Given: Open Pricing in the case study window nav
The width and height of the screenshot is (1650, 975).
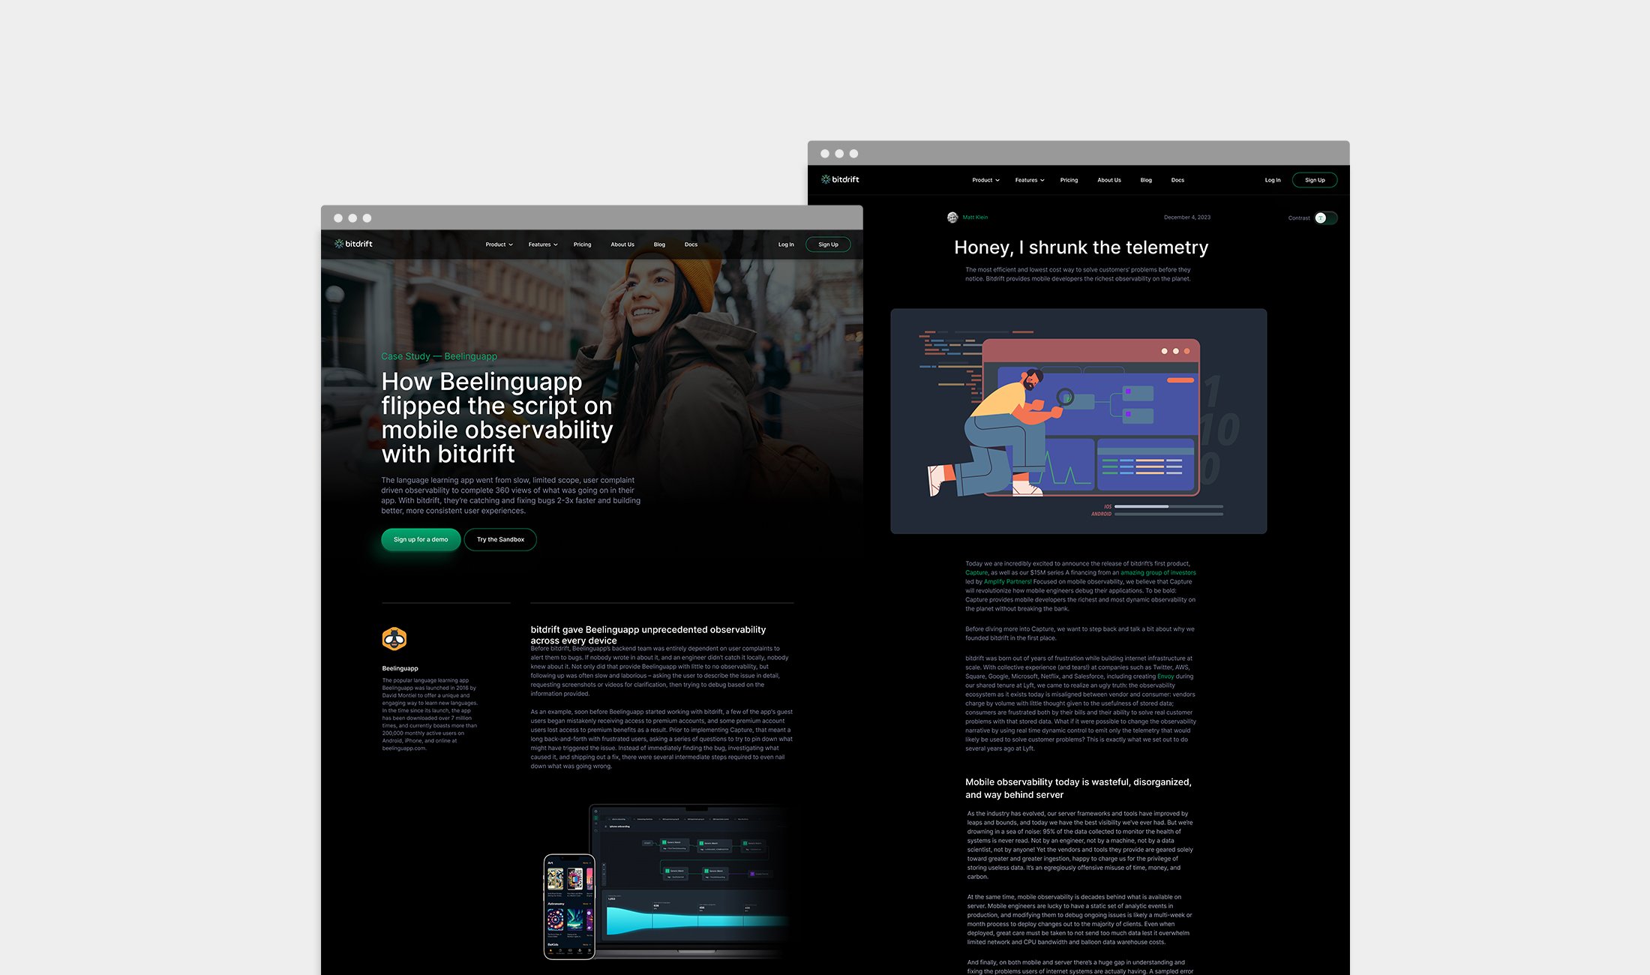Looking at the screenshot, I should [582, 244].
